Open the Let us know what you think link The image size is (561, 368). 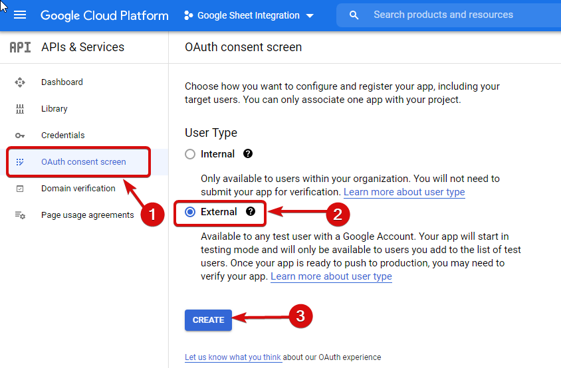coord(233,357)
